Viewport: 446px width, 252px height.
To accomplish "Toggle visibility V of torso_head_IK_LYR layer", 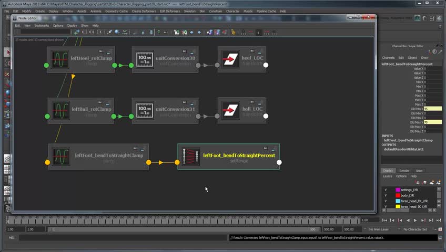I will tap(386, 206).
